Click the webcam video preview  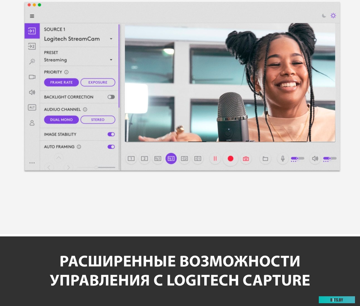230,83
